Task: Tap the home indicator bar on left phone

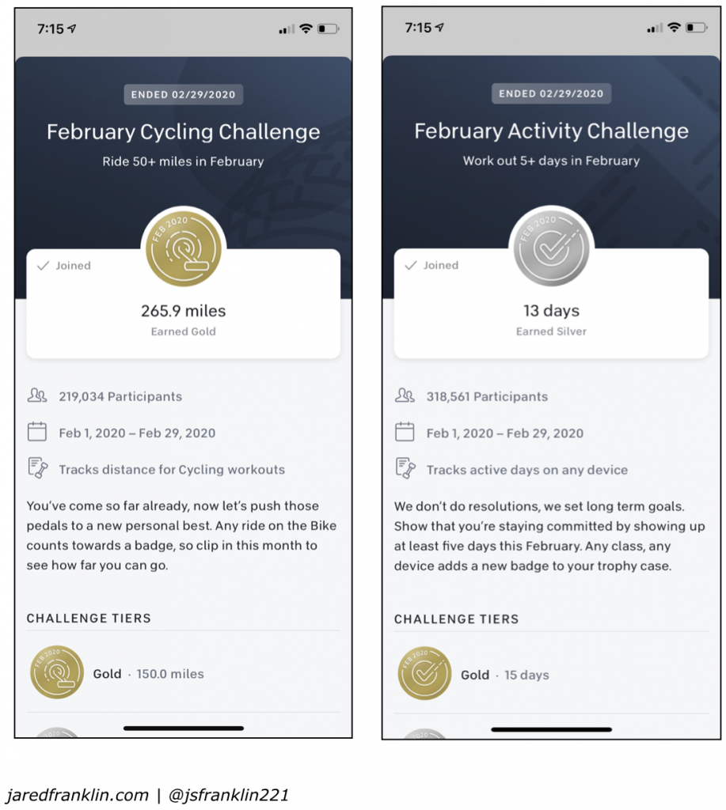Action: pos(184,728)
